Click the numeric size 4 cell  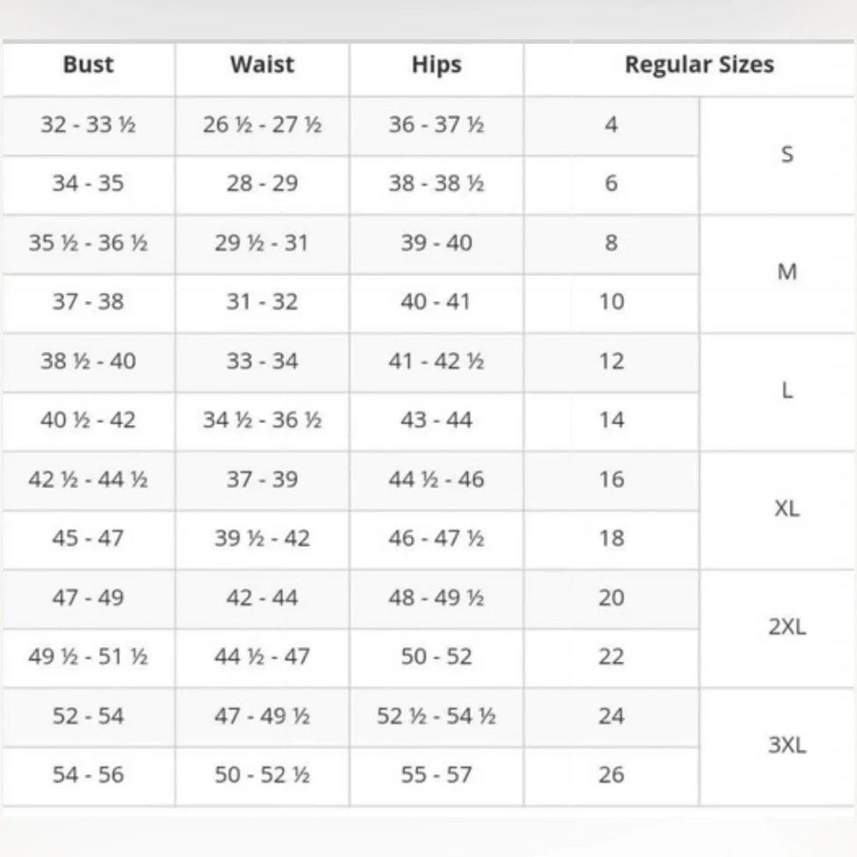point(611,125)
